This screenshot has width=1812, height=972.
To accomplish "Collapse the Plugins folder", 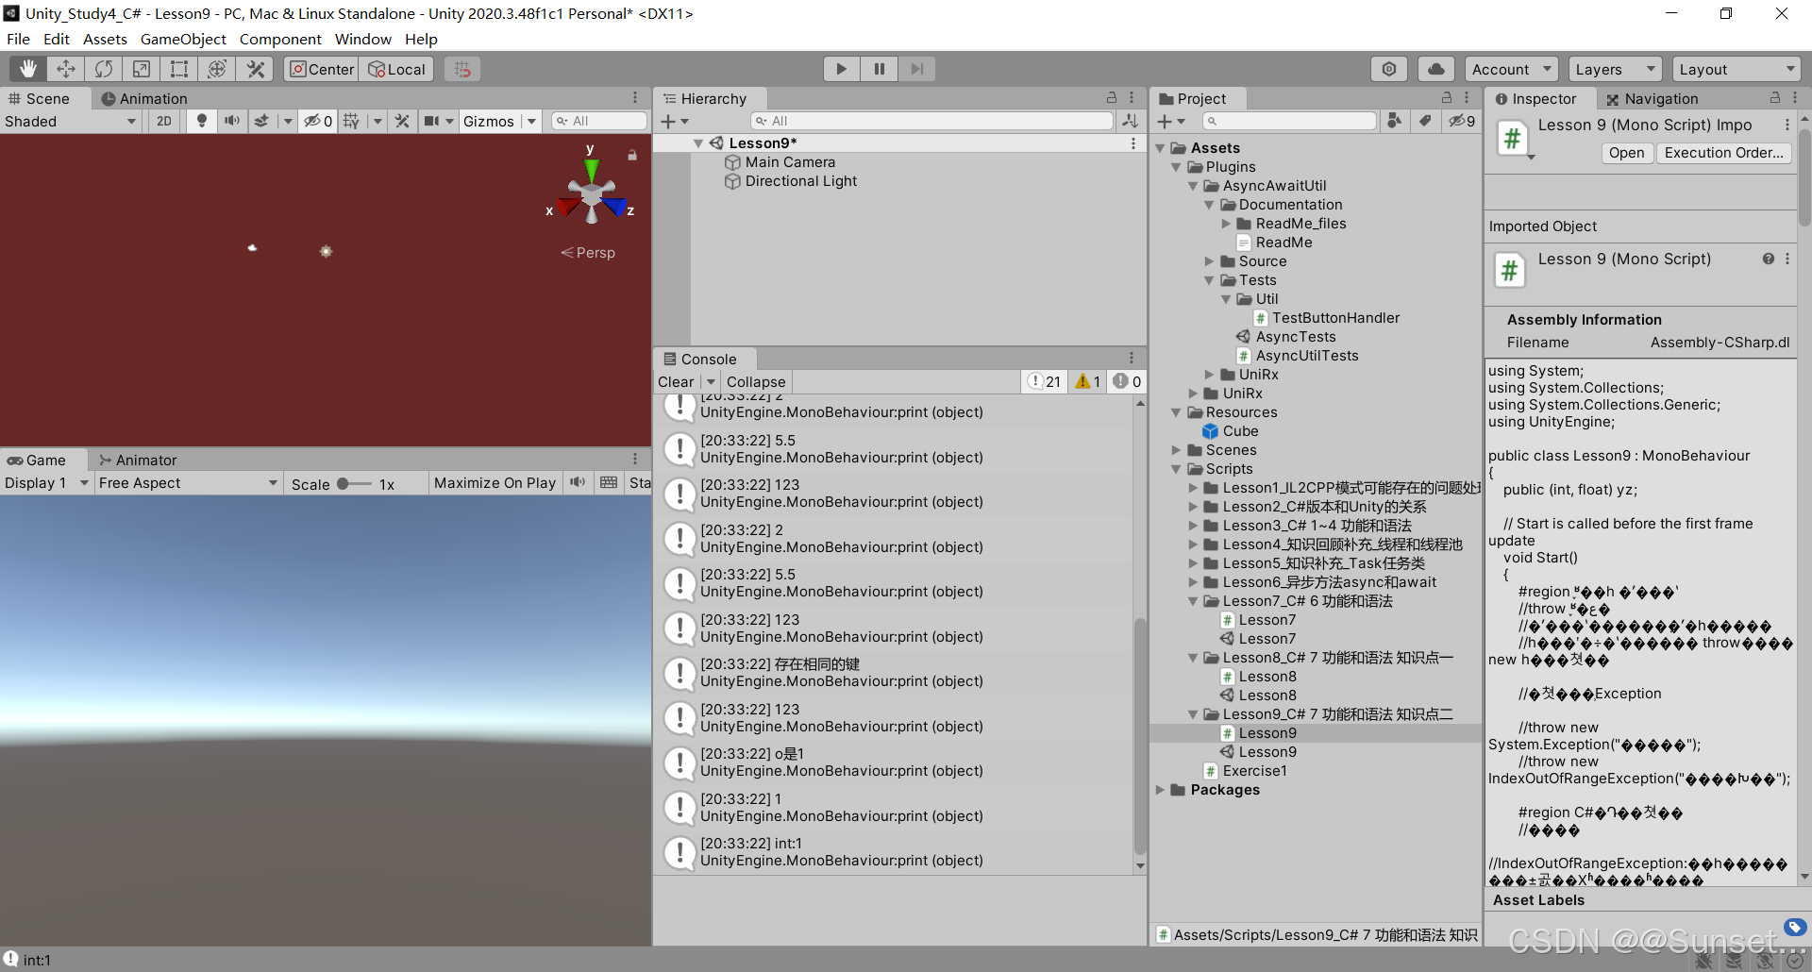I will tap(1176, 167).
